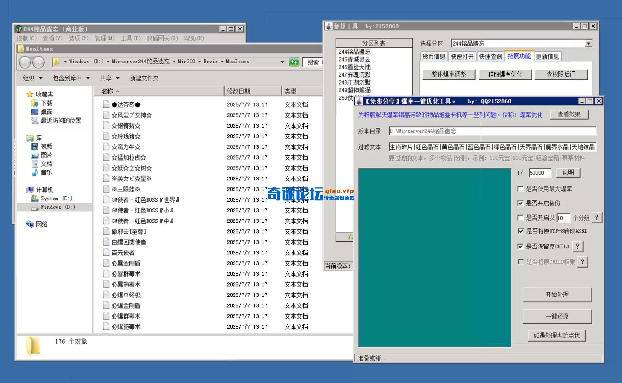Screen dimensions: 622x383
Task: Click the 便捷工具 window title bar icon
Action: [x=328, y=26]
